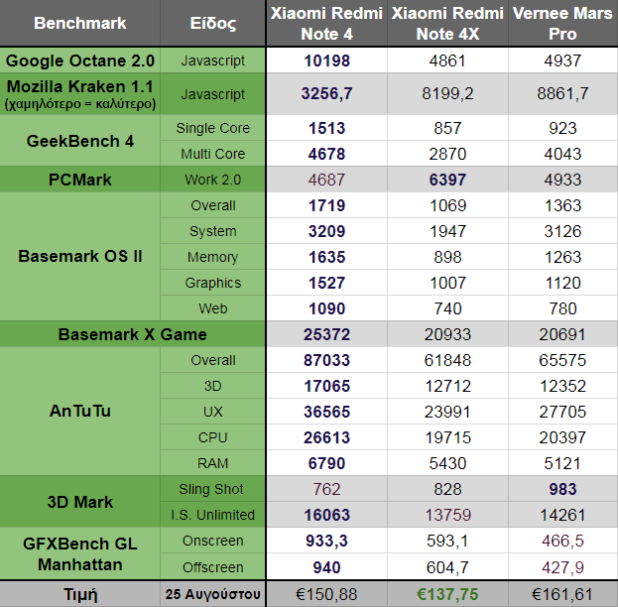
Task: Click the GFXBench GL Manhattan label
Action: 80,553
